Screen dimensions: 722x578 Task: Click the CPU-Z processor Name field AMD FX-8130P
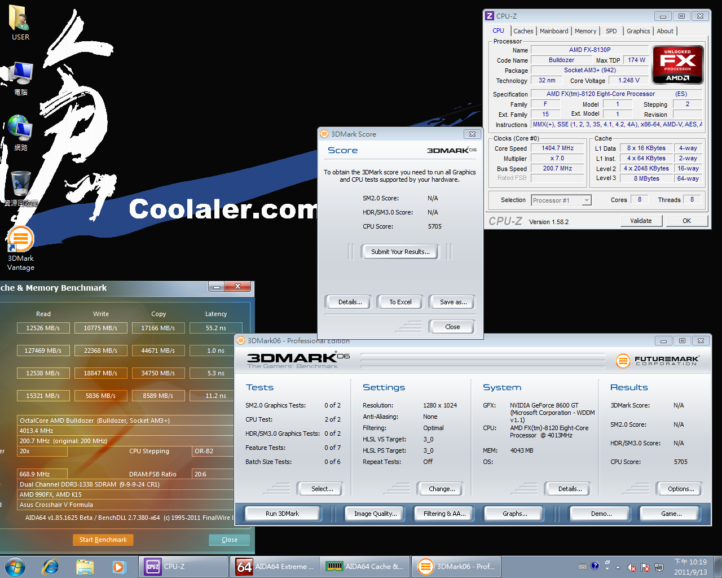pos(589,50)
